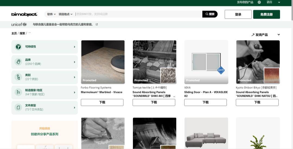Click the 搜索 search button
Image resolution: width=293 pixels, height=149 pixels.
(x=210, y=14)
